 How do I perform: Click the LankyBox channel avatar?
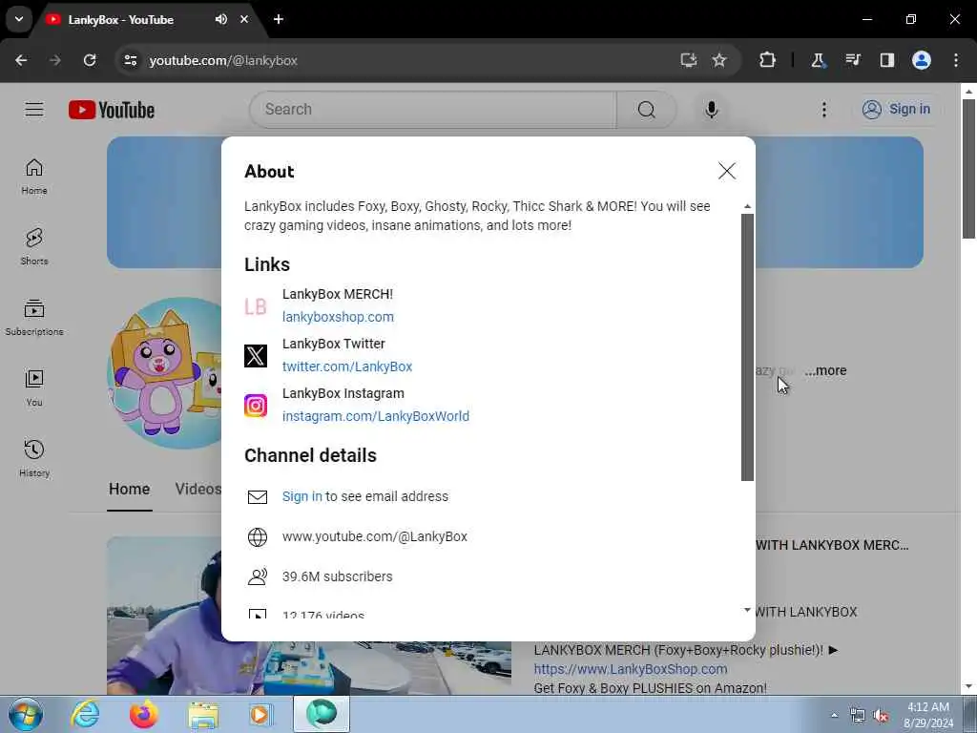[165, 373]
